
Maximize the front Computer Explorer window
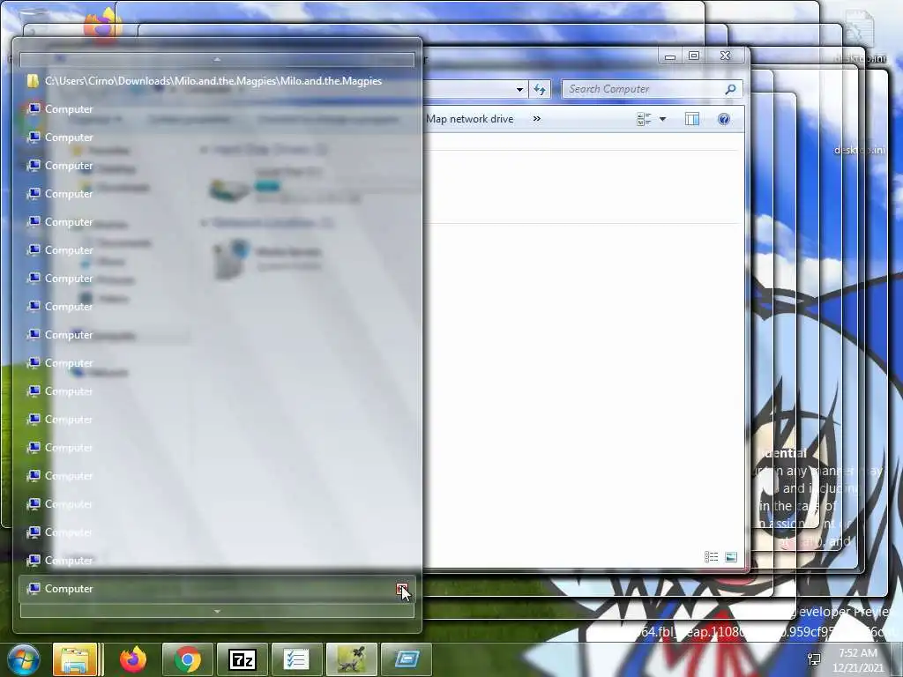pyautogui.click(x=694, y=56)
